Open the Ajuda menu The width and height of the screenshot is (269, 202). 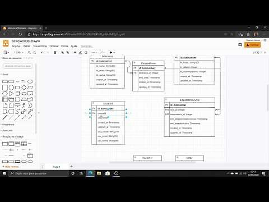74,46
